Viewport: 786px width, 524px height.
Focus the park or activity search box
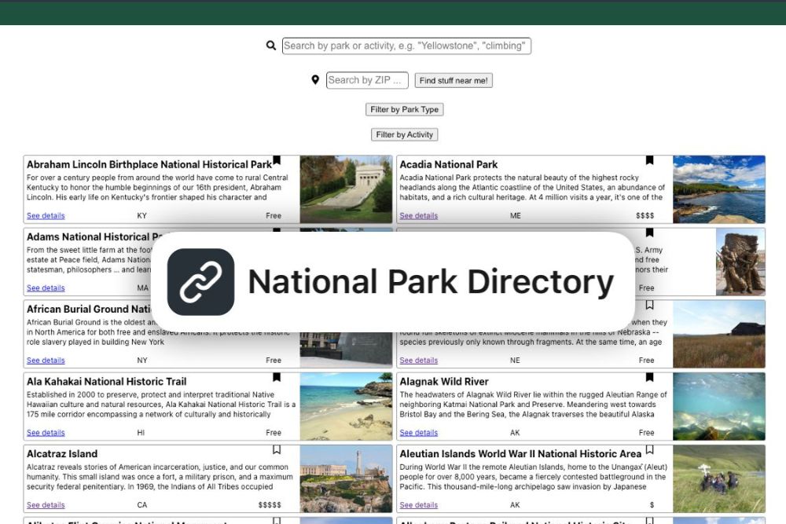tap(406, 46)
